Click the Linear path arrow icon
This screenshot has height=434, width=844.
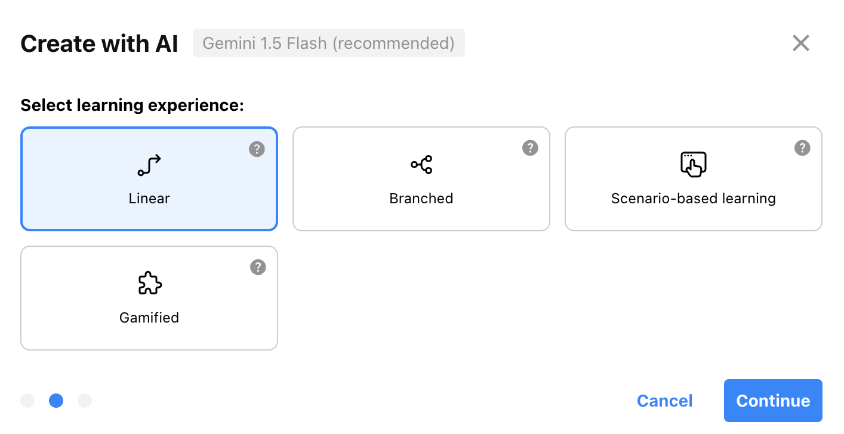(149, 165)
